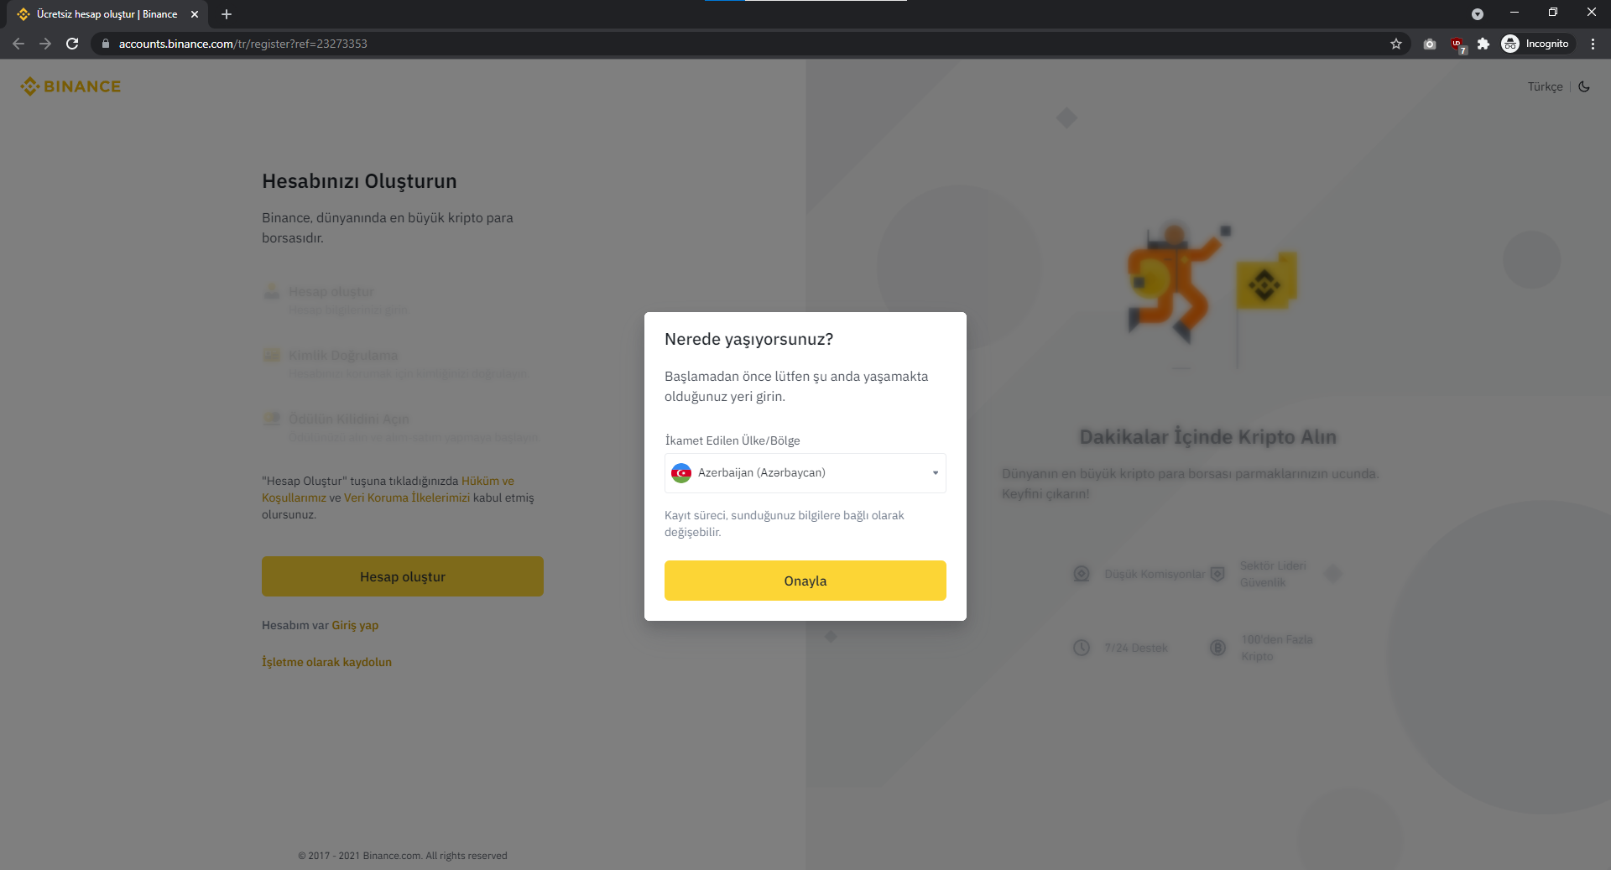
Task: Select the Azerbaijan country field
Action: click(805, 473)
